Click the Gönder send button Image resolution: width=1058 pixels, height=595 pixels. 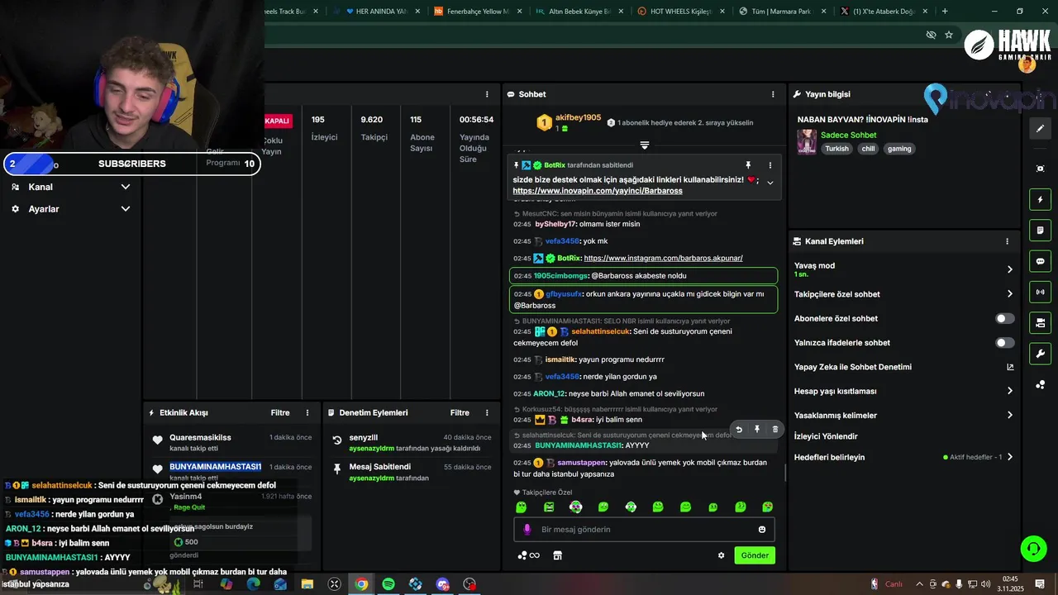pos(755,555)
